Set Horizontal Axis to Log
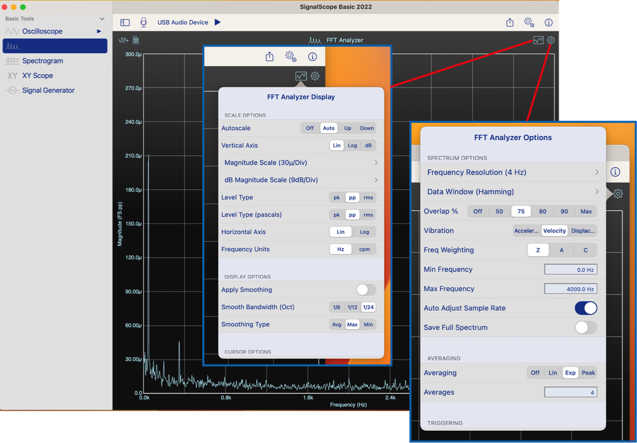This screenshot has width=637, height=443. pyautogui.click(x=364, y=232)
